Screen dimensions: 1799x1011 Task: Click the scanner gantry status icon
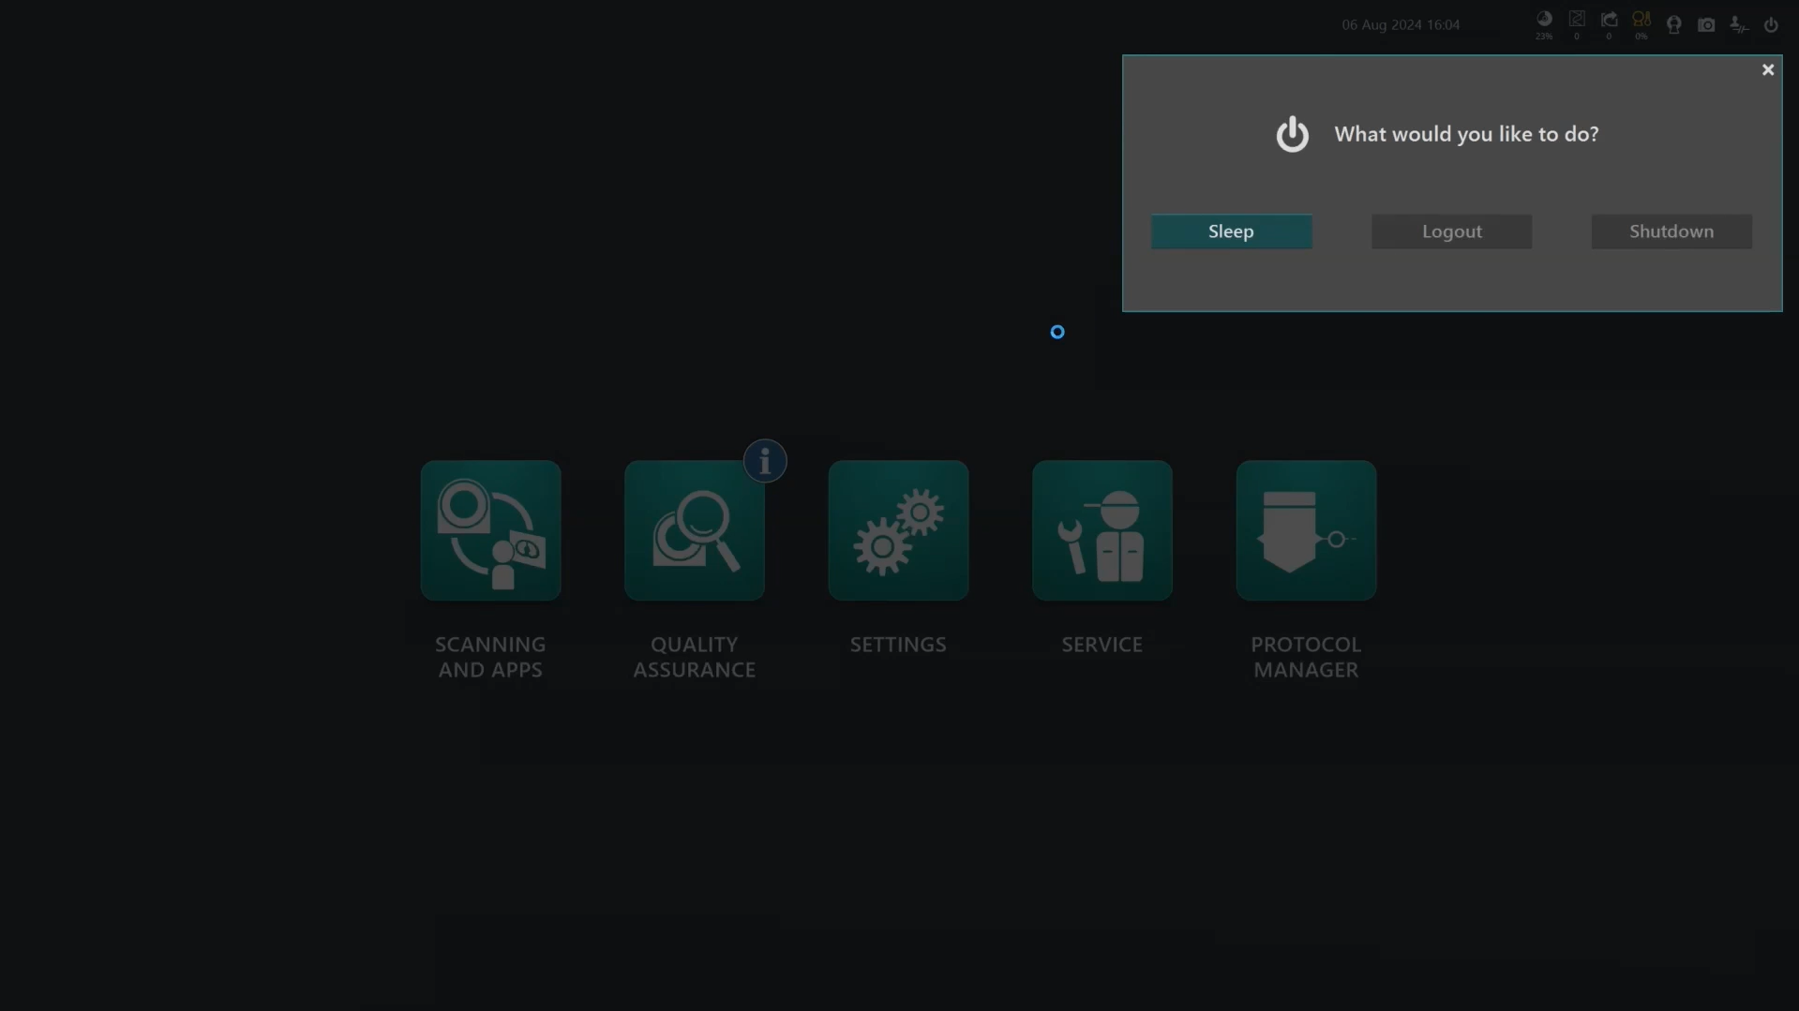[1674, 25]
